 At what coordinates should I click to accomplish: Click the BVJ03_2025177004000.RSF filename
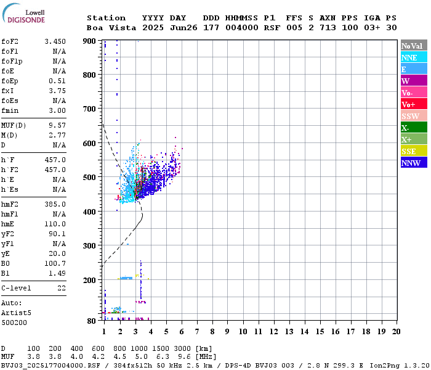point(50,366)
